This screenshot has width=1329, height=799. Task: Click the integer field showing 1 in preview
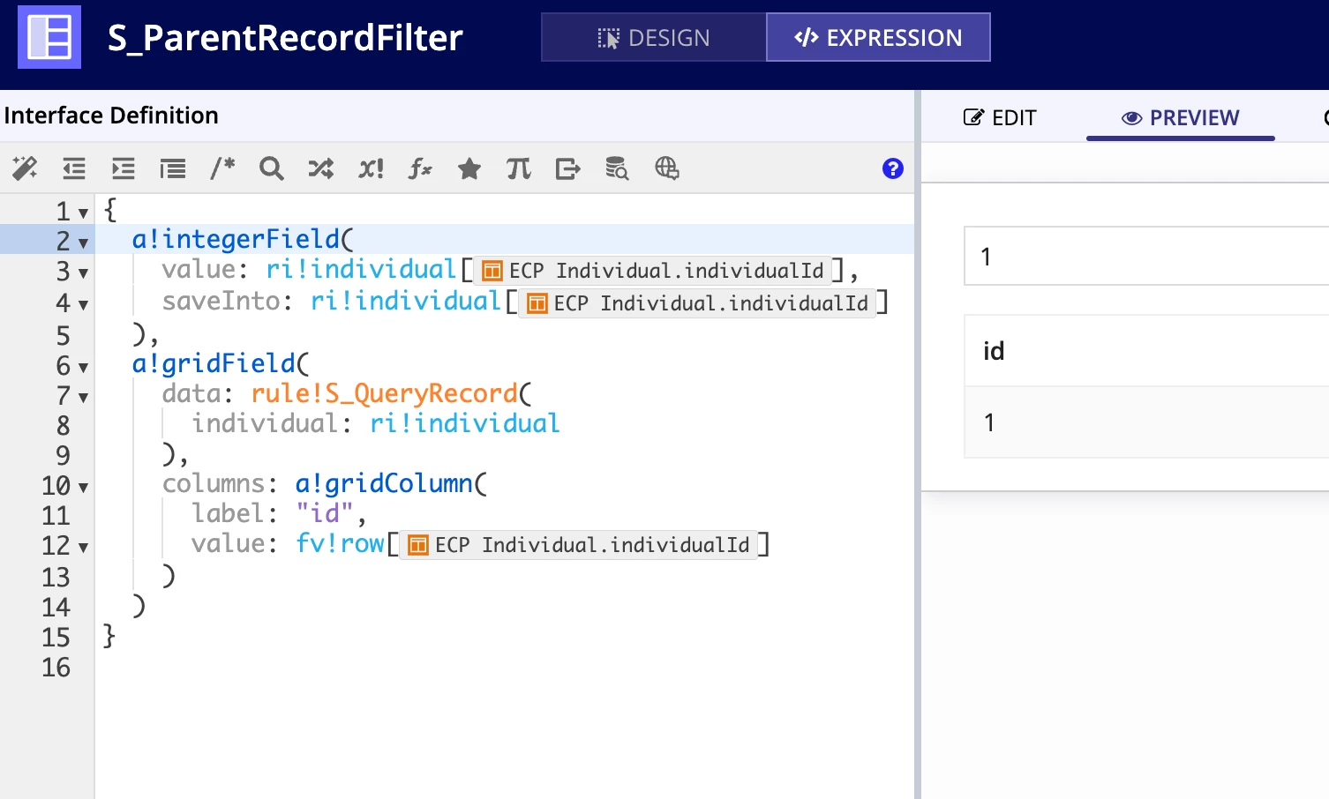tap(1146, 257)
